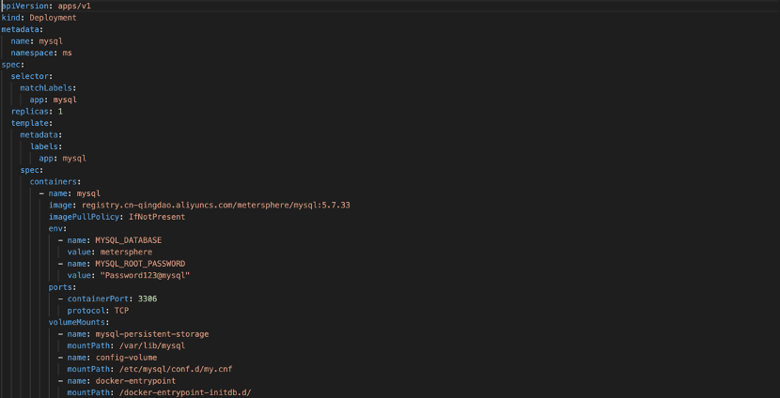
Task: Click the containerPort number 3306
Action: tap(148, 299)
